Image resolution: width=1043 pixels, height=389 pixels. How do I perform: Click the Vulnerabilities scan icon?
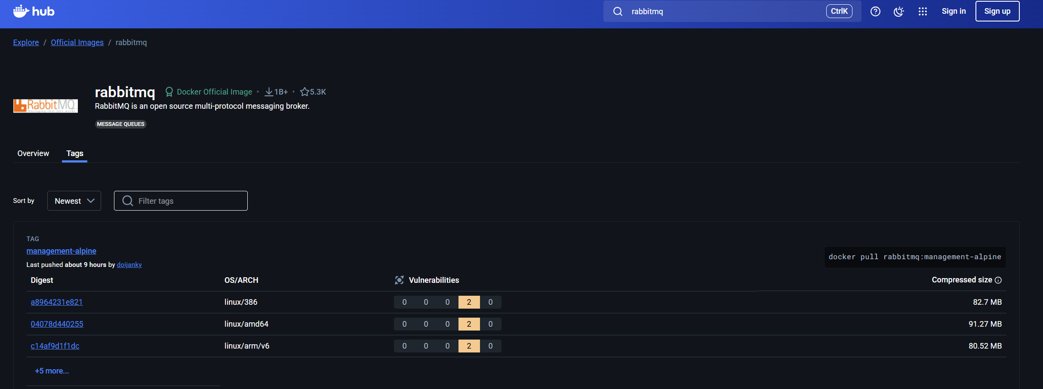[399, 280]
